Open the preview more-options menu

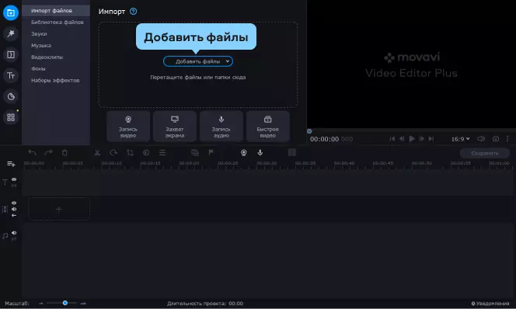(x=507, y=139)
